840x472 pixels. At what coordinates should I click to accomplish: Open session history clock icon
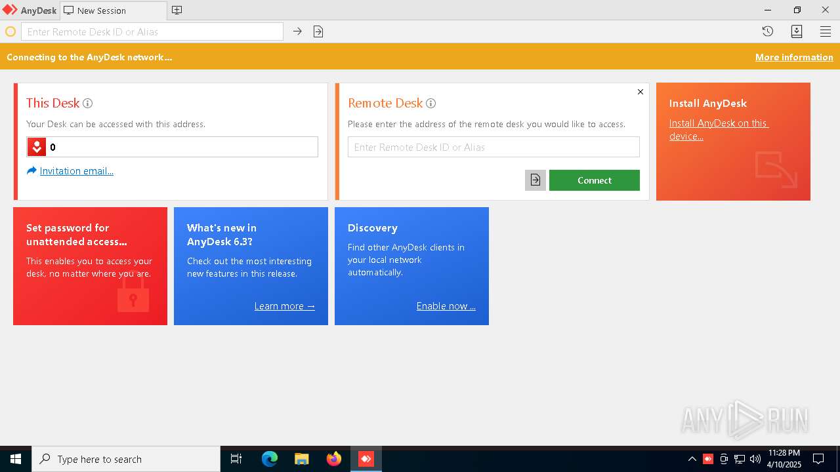[x=768, y=31]
